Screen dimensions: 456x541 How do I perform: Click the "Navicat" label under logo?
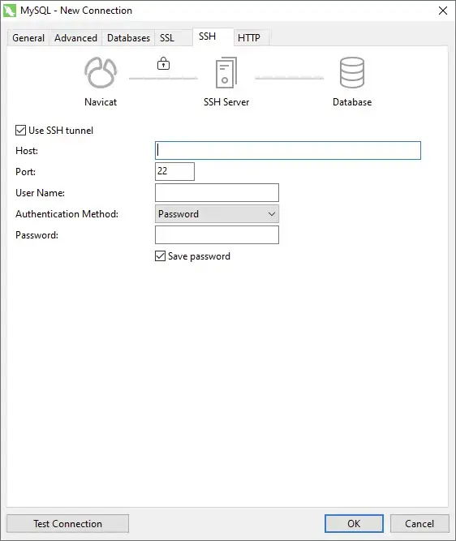pos(101,102)
